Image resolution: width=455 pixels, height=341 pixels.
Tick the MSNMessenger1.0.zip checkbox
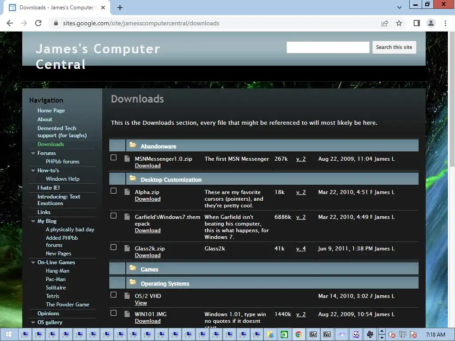pyautogui.click(x=113, y=158)
